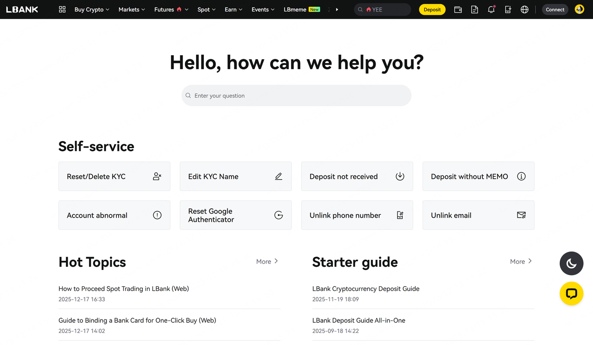
Task: Click the app download phone icon
Action: tap(508, 9)
